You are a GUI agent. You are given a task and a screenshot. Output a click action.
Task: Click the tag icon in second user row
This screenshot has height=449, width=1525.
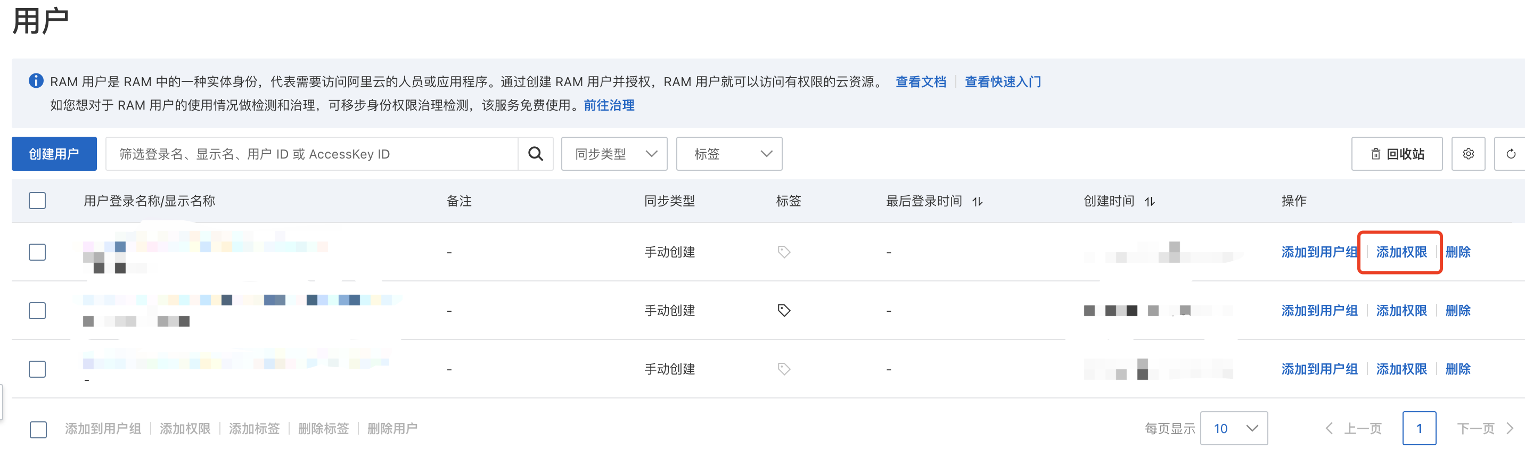coord(784,311)
